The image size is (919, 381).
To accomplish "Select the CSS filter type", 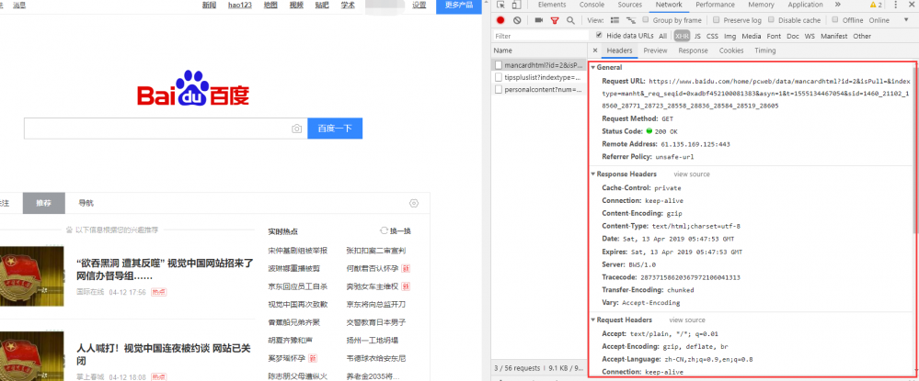I will (x=712, y=36).
